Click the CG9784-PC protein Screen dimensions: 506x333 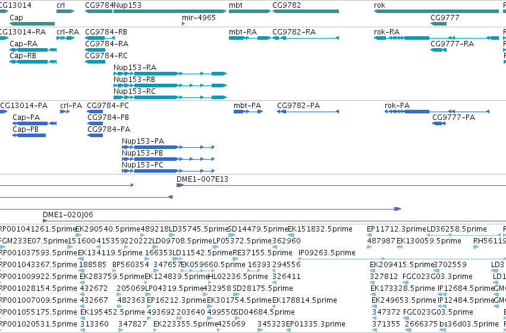click(x=95, y=112)
